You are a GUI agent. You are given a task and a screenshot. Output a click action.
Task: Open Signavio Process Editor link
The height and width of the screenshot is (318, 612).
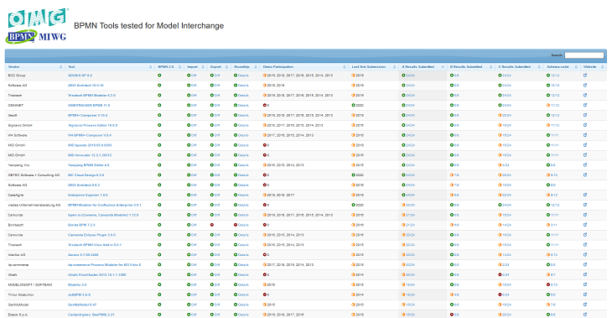pyautogui.click(x=92, y=125)
